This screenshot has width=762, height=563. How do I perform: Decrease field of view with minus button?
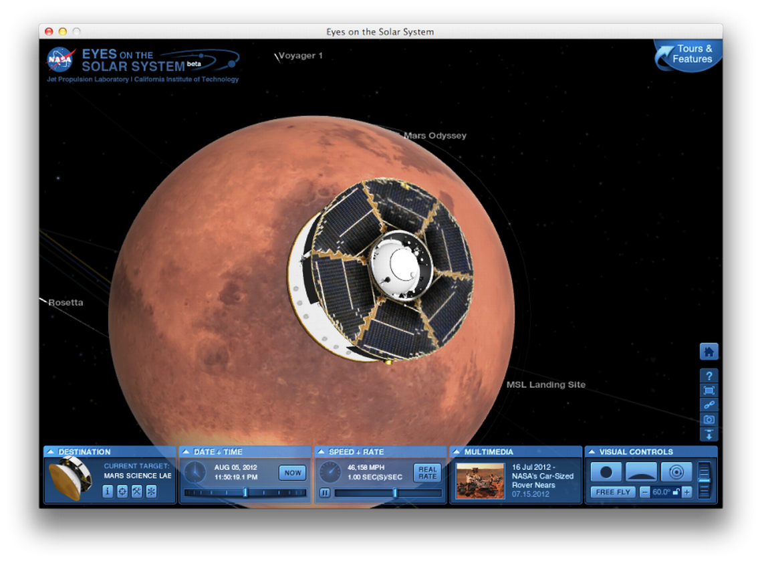pyautogui.click(x=644, y=492)
